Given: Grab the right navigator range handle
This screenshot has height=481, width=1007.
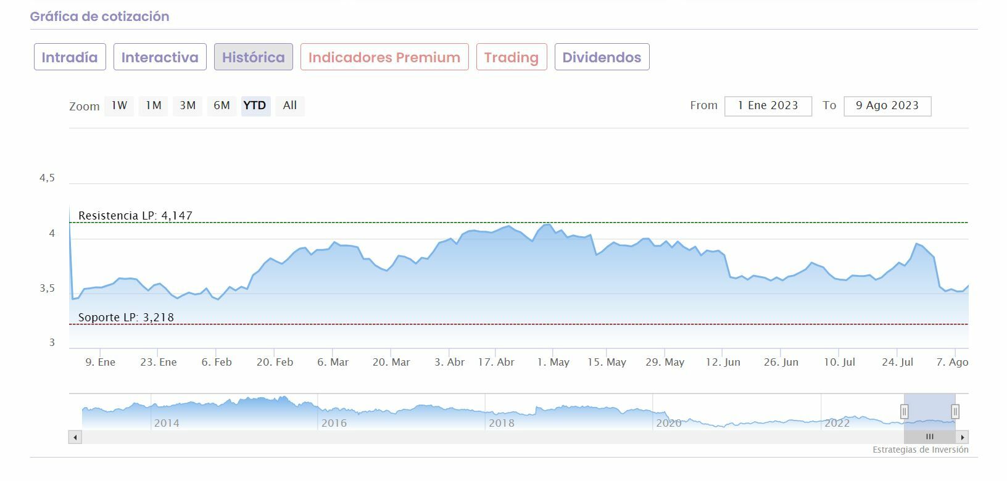Looking at the screenshot, I should click(955, 411).
